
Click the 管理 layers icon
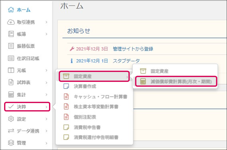pyautogui.click(x=11, y=143)
